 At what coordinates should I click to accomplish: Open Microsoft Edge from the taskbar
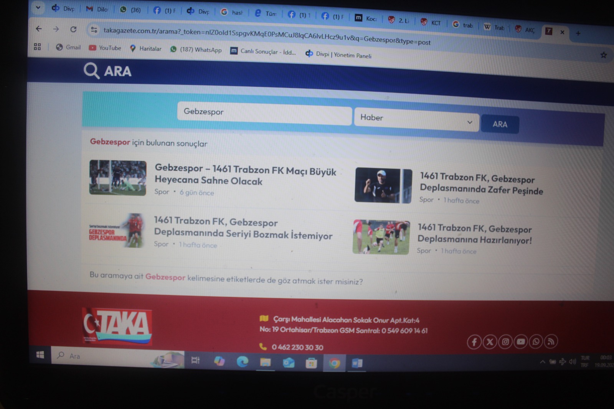coord(242,361)
